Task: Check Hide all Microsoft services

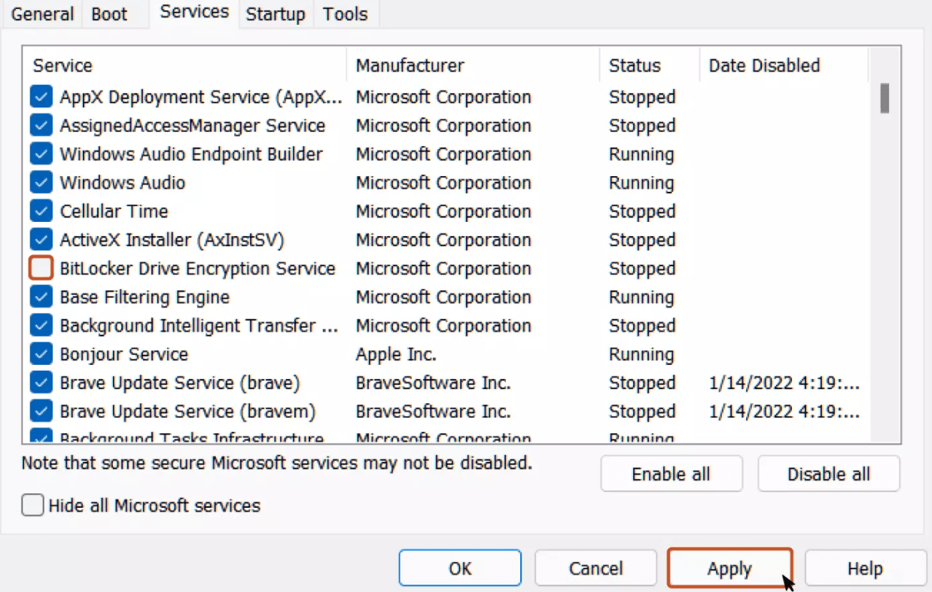Action: tap(33, 505)
